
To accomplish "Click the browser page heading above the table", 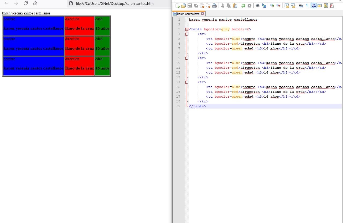I will [x=26, y=13].
